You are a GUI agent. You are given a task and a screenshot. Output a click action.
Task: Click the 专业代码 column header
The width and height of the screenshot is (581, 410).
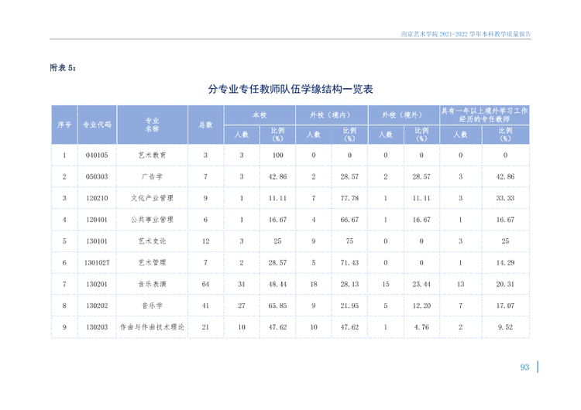pos(97,125)
